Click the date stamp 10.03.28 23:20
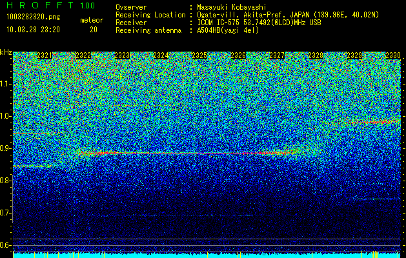406x258 pixels. click(x=33, y=30)
